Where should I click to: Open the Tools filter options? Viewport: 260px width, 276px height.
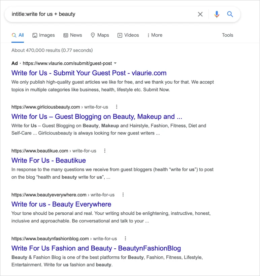[227, 35]
